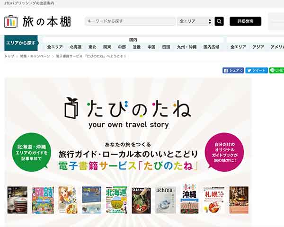Select 九州・沖縄 in the area menu

187,47
